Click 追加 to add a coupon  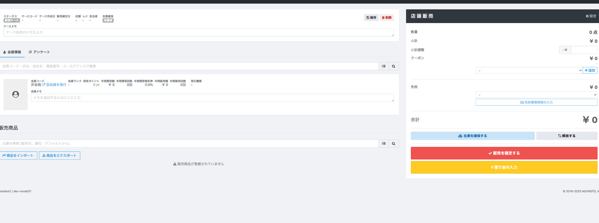(590, 70)
